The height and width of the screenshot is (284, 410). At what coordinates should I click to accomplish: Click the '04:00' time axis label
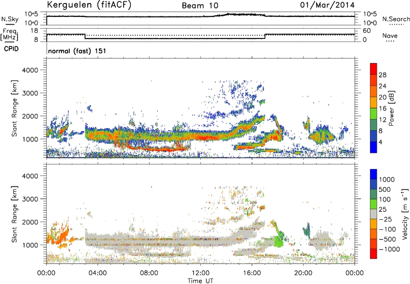pos(97,273)
